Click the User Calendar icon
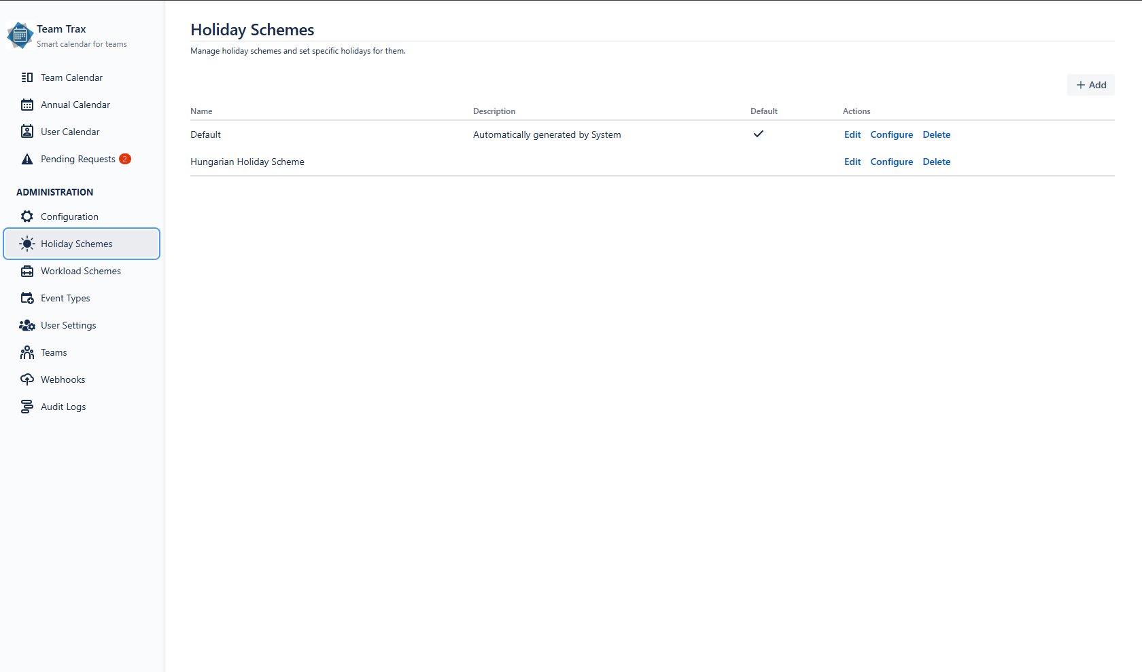Screen dimensions: 1142x672 point(27,132)
